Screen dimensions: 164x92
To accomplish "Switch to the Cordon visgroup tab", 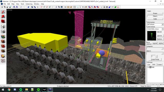I will point(159,65).
